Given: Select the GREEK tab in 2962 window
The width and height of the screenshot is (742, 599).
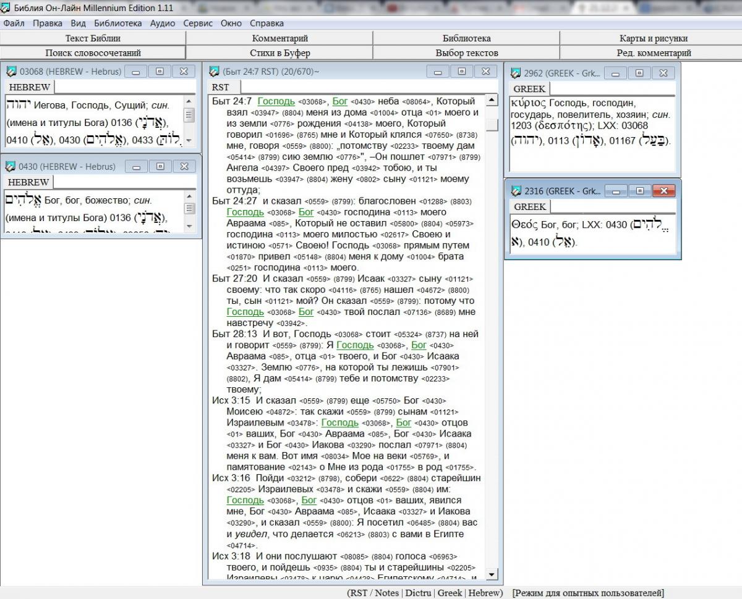Looking at the screenshot, I should click(529, 89).
